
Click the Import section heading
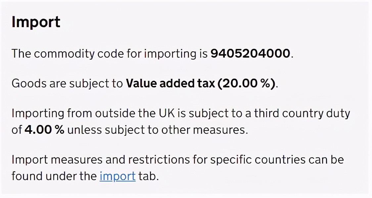pos(36,23)
